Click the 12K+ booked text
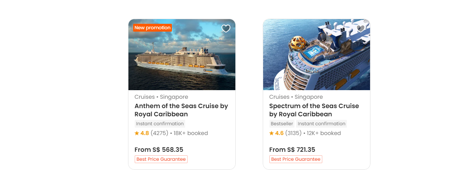Viewport: 475px width, 192px height. click(324, 133)
